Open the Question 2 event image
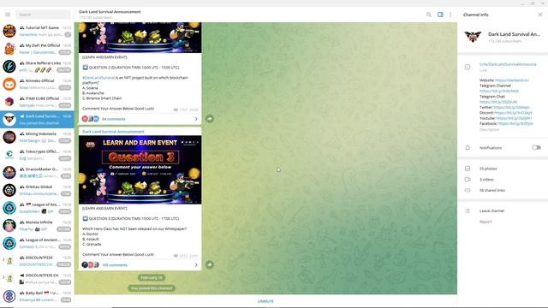The width and height of the screenshot is (548, 308). click(x=140, y=38)
